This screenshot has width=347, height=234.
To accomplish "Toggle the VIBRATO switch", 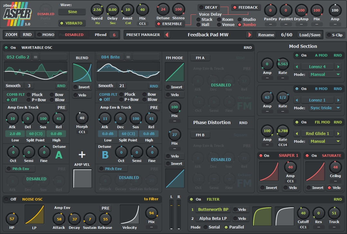I will [x=72, y=23].
